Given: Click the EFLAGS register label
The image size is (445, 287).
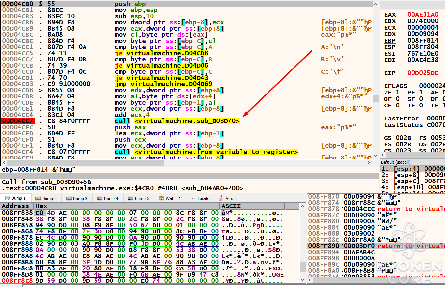Looking at the screenshot, I should (396, 86).
